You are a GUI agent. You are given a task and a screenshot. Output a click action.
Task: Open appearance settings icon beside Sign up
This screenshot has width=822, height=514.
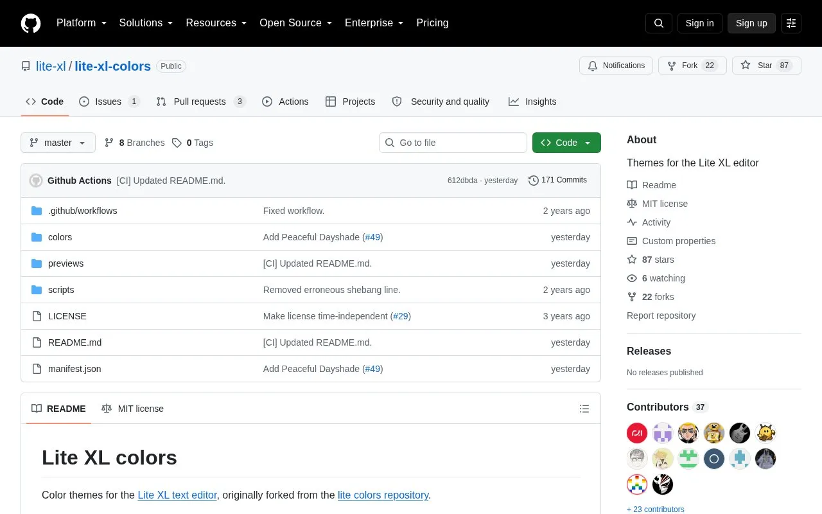791,23
